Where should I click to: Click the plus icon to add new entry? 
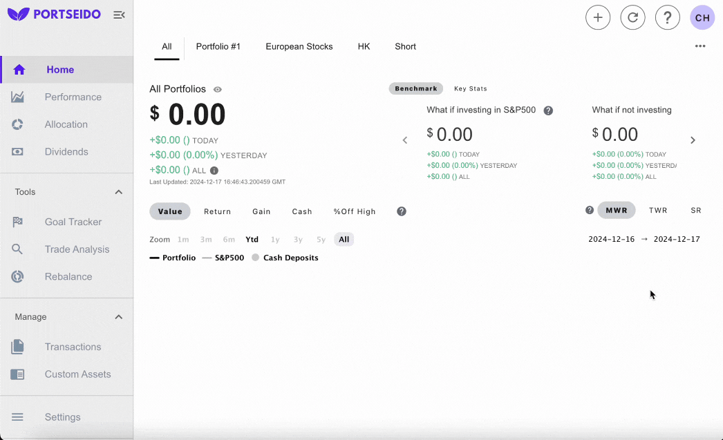[x=597, y=17]
